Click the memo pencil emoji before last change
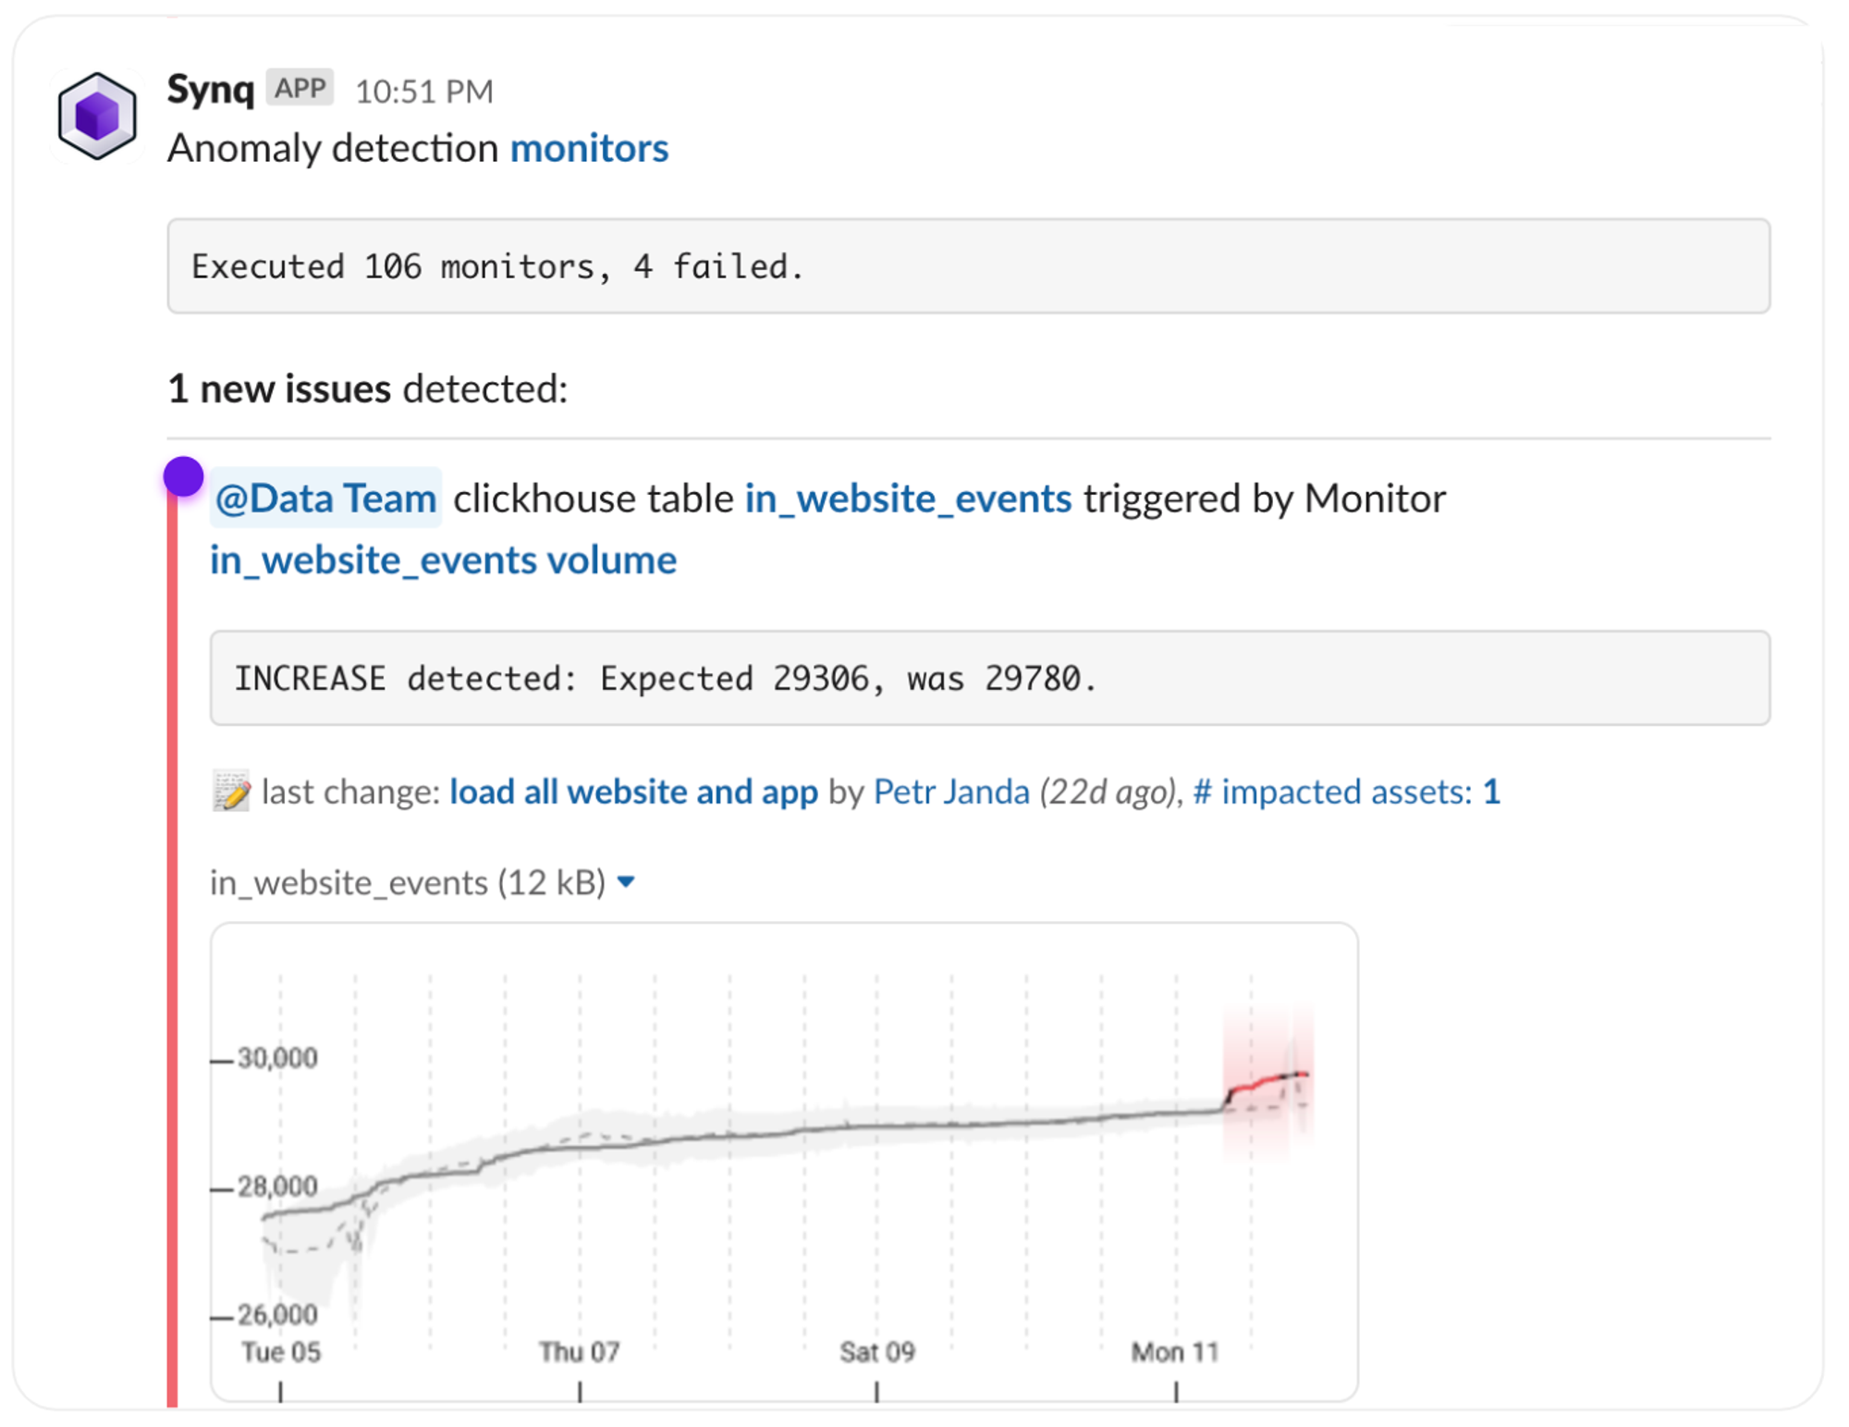Image resolution: width=1849 pixels, height=1427 pixels. tap(231, 792)
